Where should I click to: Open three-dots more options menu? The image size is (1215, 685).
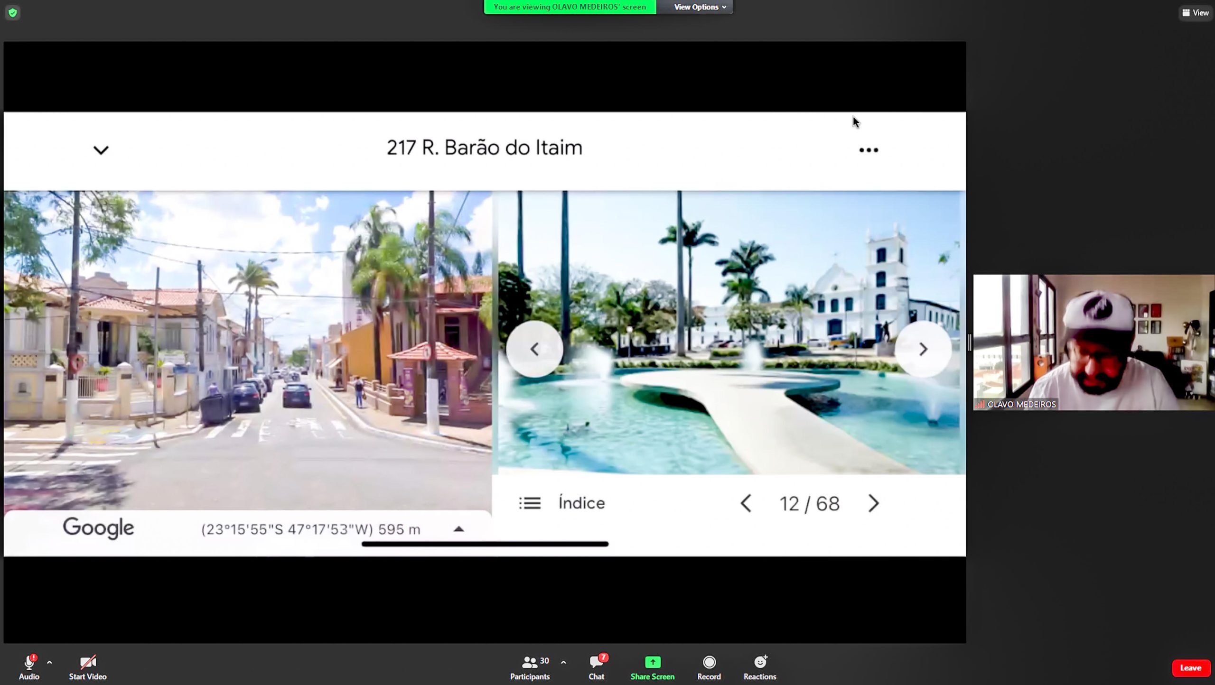[869, 150]
